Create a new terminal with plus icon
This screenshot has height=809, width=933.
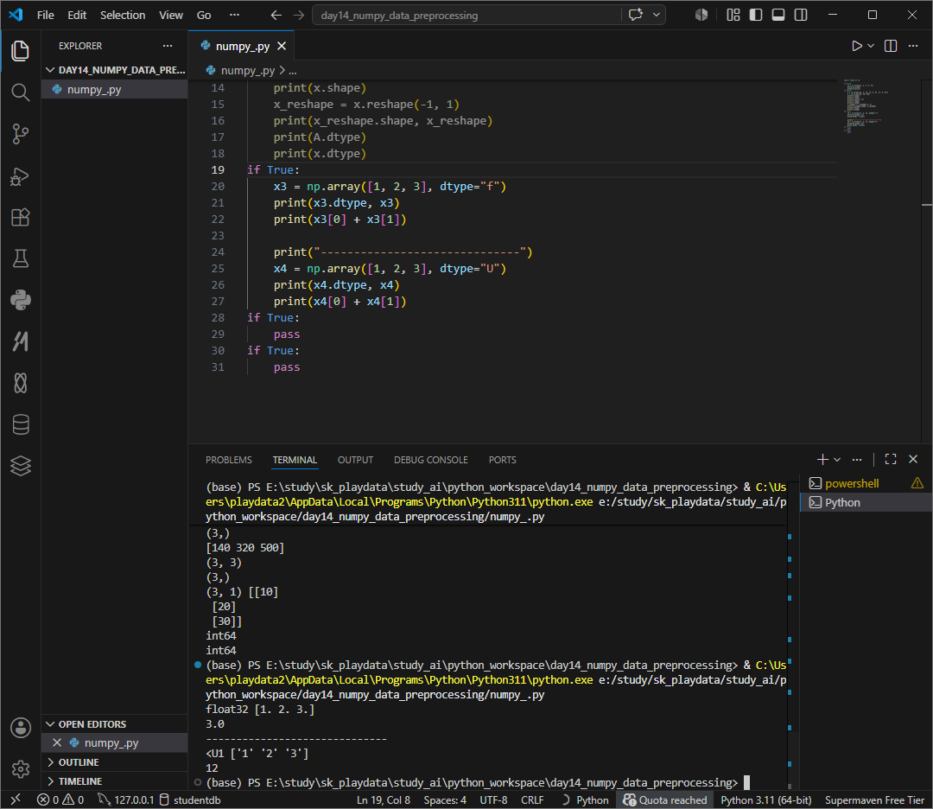click(822, 459)
